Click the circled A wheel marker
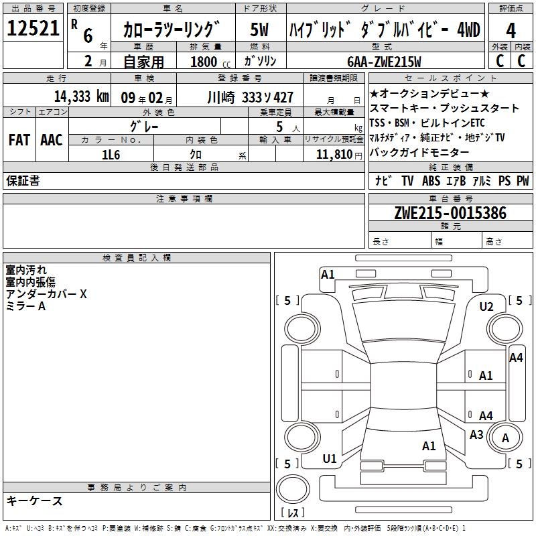This screenshot has height=536, width=536. 506,438
